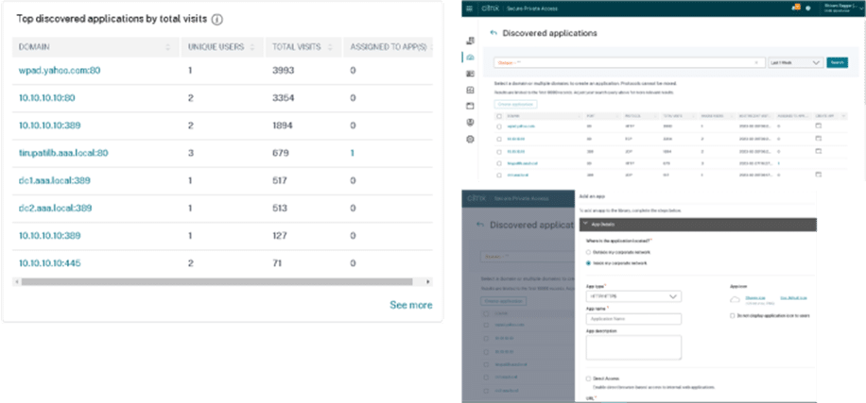
Task: Open tirupatilb.aaa.local:80 domain link
Action: tap(63, 153)
